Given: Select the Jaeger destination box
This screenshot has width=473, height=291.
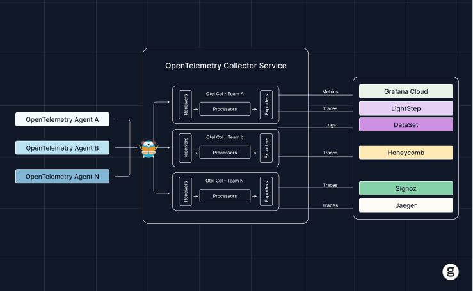Looking at the screenshot, I should click(406, 205).
